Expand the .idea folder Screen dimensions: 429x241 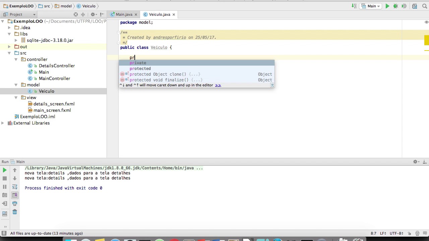(x=9, y=27)
